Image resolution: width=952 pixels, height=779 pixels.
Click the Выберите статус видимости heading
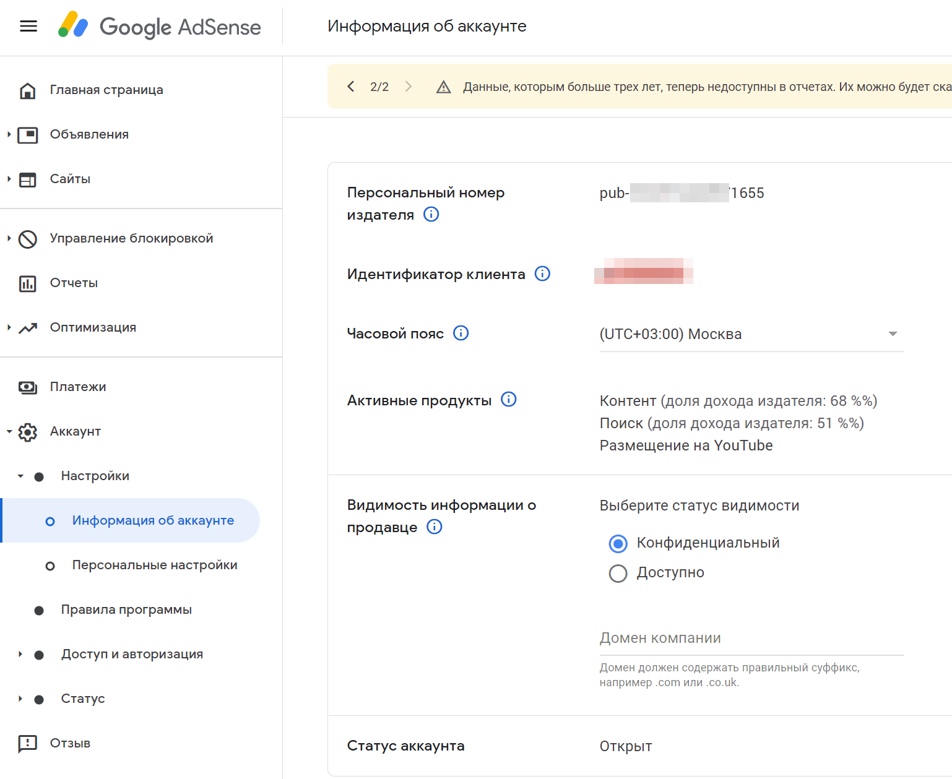point(699,506)
